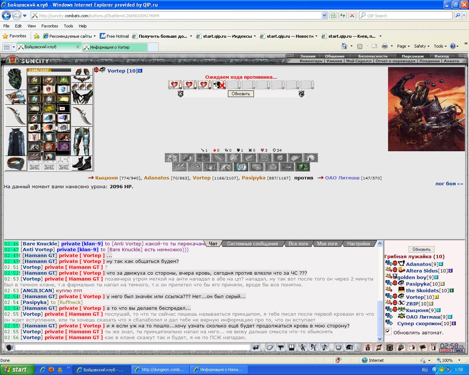Click the filter funnel icon in chat toolbar
469x375 pixels.
[281, 347]
